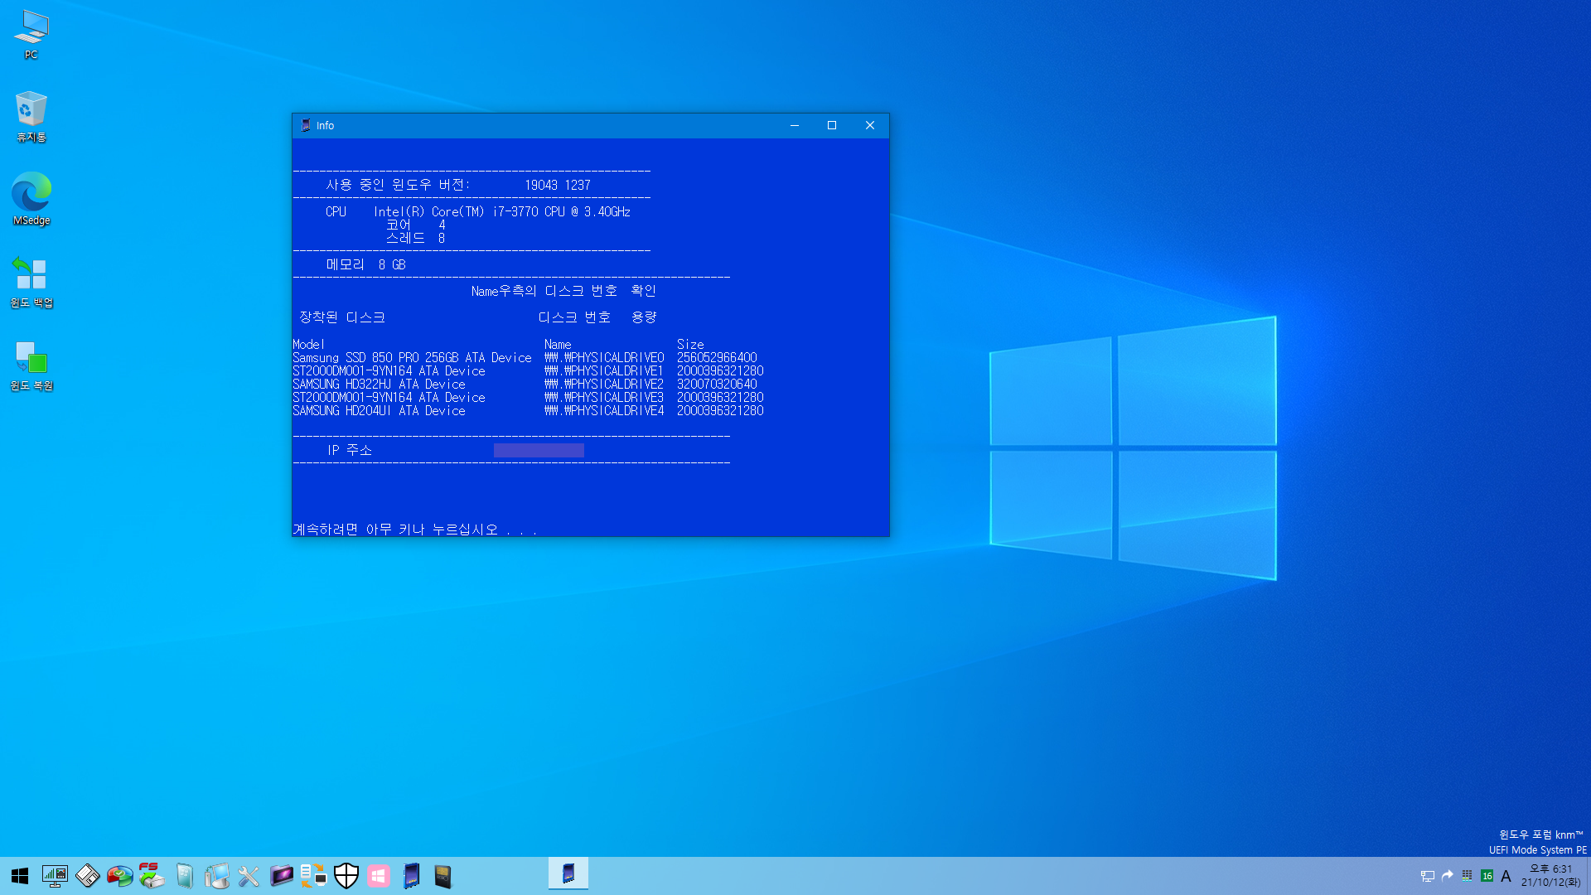Click the grid meter tray icon

point(1467,876)
